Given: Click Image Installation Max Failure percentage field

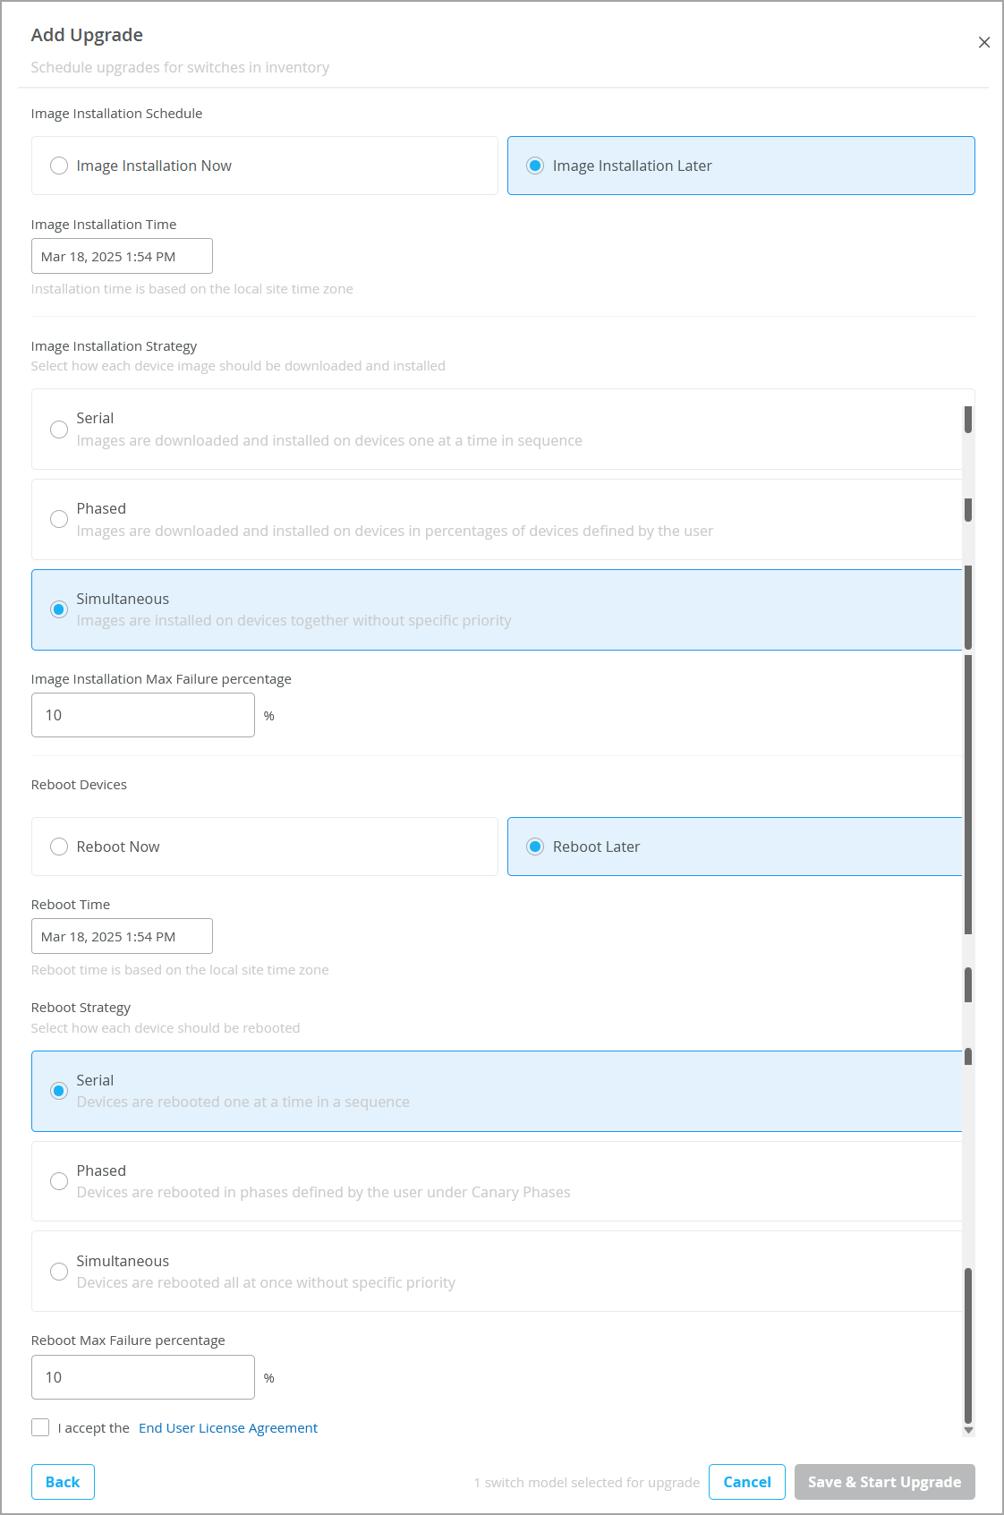Looking at the screenshot, I should (x=143, y=715).
